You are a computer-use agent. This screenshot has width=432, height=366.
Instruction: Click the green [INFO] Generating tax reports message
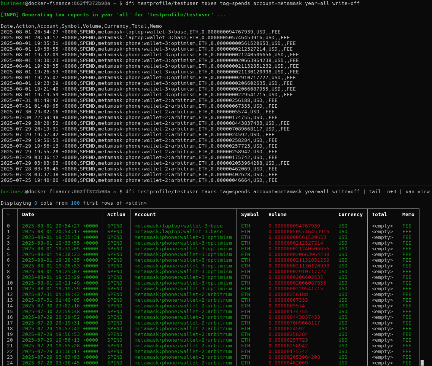click(x=113, y=15)
